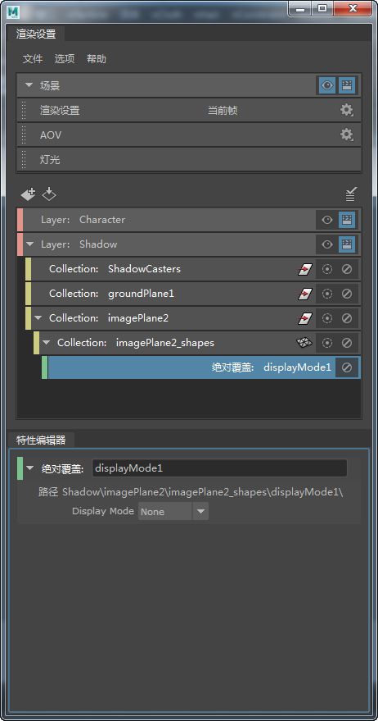Open AOV settings gear icon
This screenshot has width=378, height=721.
point(346,135)
